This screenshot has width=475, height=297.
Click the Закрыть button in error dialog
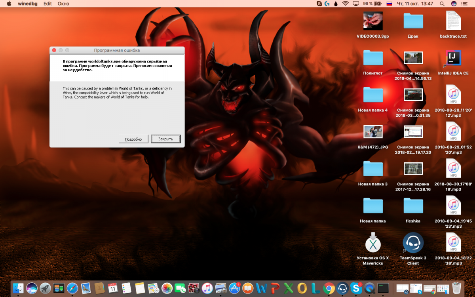click(x=166, y=139)
